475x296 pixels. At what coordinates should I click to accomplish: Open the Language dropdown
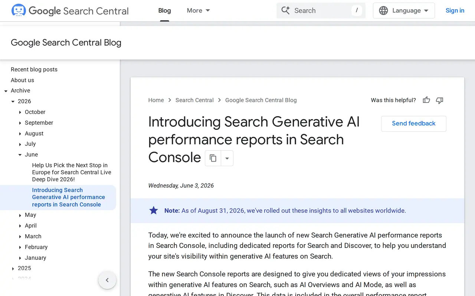coord(404,11)
